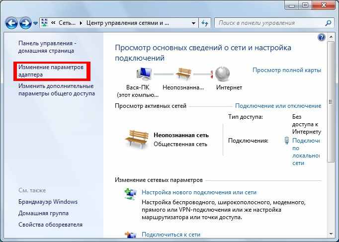Open 'Изменение параметров адаптера' link

point(51,71)
